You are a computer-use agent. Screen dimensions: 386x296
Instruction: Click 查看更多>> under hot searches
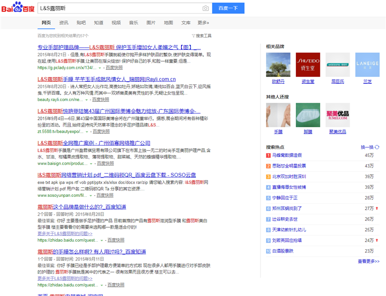point(369,261)
